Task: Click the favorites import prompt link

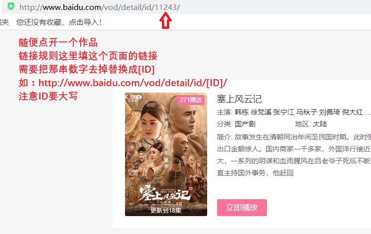Action: 59,22
